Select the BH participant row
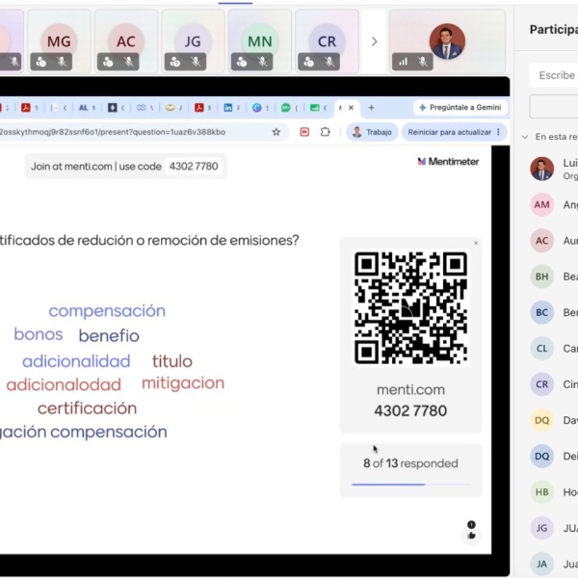The image size is (578, 578). 554,276
